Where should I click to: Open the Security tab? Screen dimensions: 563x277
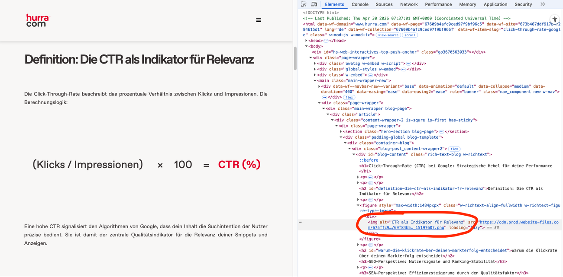tap(523, 4)
